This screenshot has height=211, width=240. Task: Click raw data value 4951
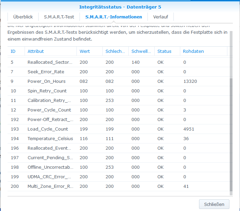pyautogui.click(x=189, y=129)
